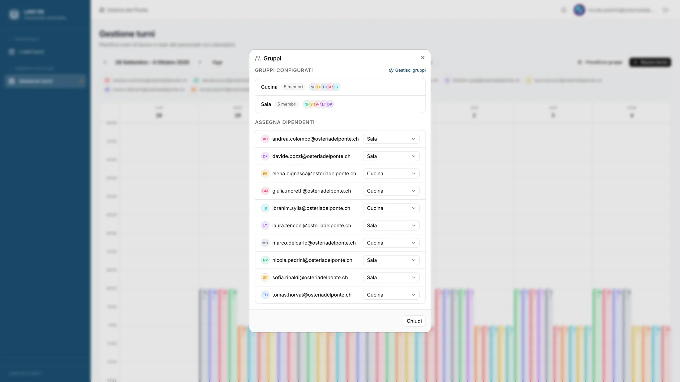
Task: Select the Cucina group name
Action: [x=269, y=87]
